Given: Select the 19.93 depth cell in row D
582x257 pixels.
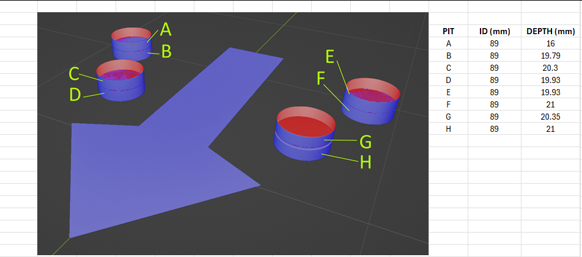Looking at the screenshot, I should pos(551,80).
